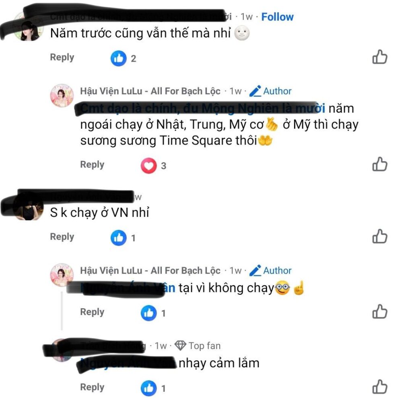
Task: Like the 'S k chạy ở VN nhỉ' comment
Action: point(380,236)
